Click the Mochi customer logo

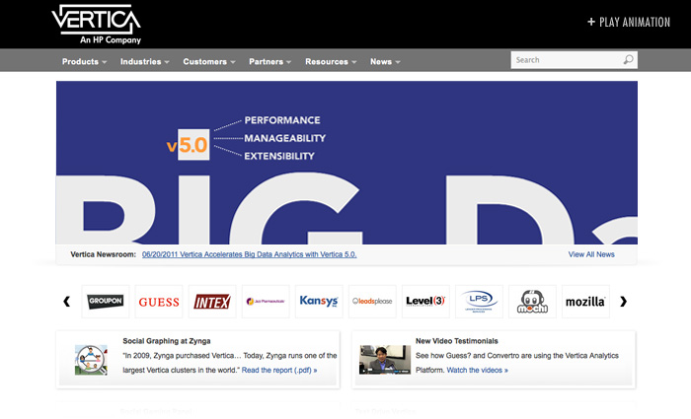(532, 302)
